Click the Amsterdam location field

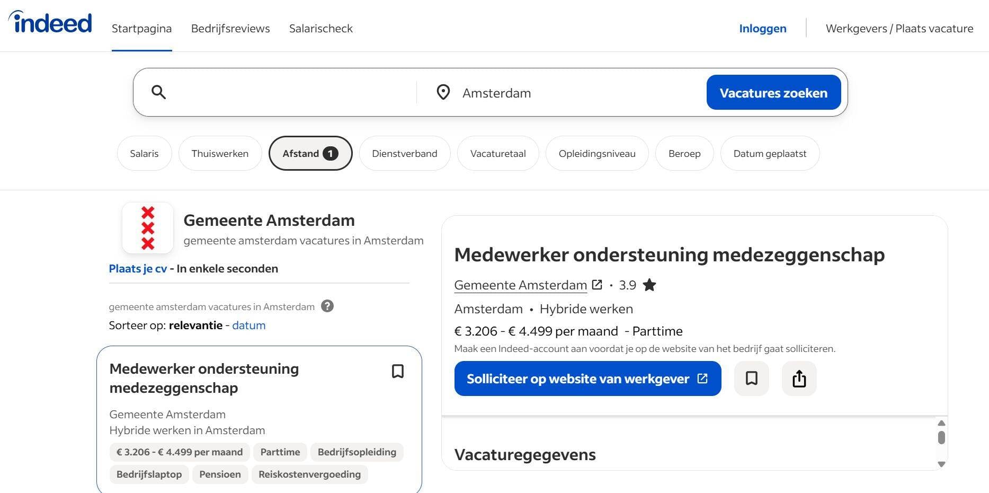[x=577, y=93]
